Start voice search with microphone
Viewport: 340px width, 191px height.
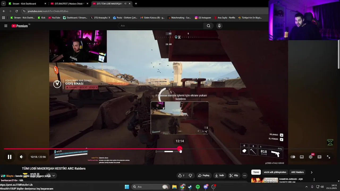click(x=219, y=26)
